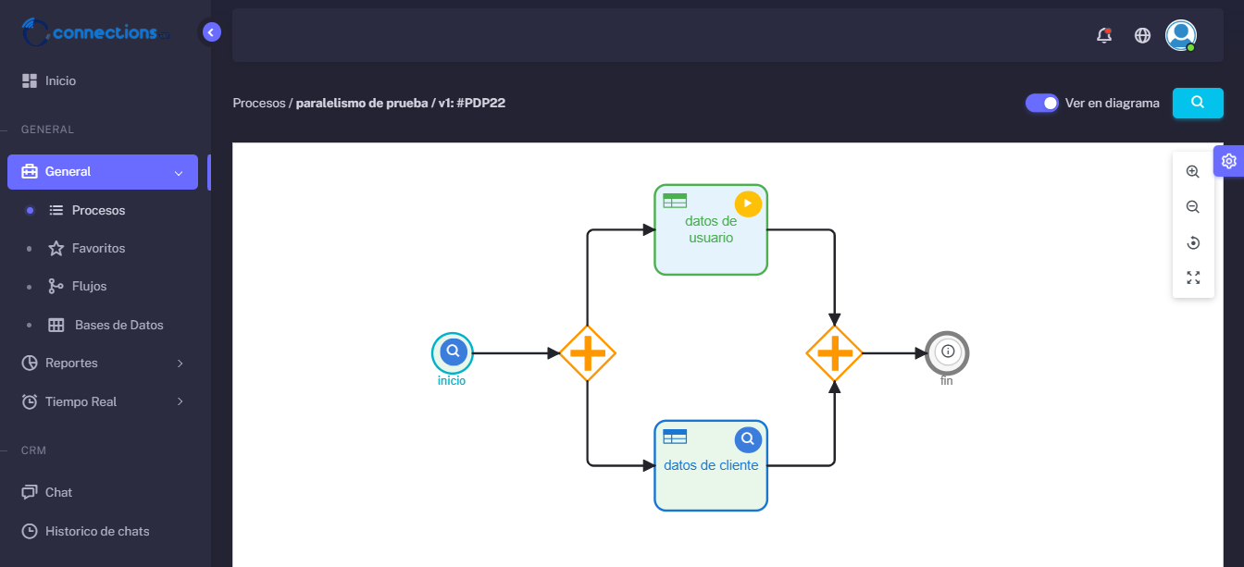The image size is (1244, 567).
Task: Click the fin label under end node
Action: (946, 380)
